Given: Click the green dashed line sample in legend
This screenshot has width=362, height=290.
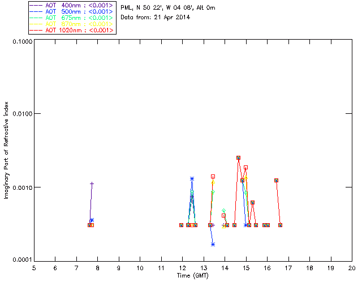Looking at the screenshot, I should [36, 18].
